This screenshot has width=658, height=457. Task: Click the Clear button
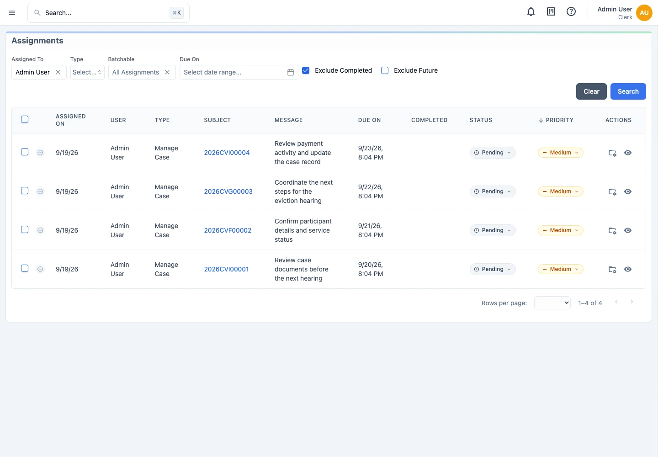pyautogui.click(x=591, y=91)
